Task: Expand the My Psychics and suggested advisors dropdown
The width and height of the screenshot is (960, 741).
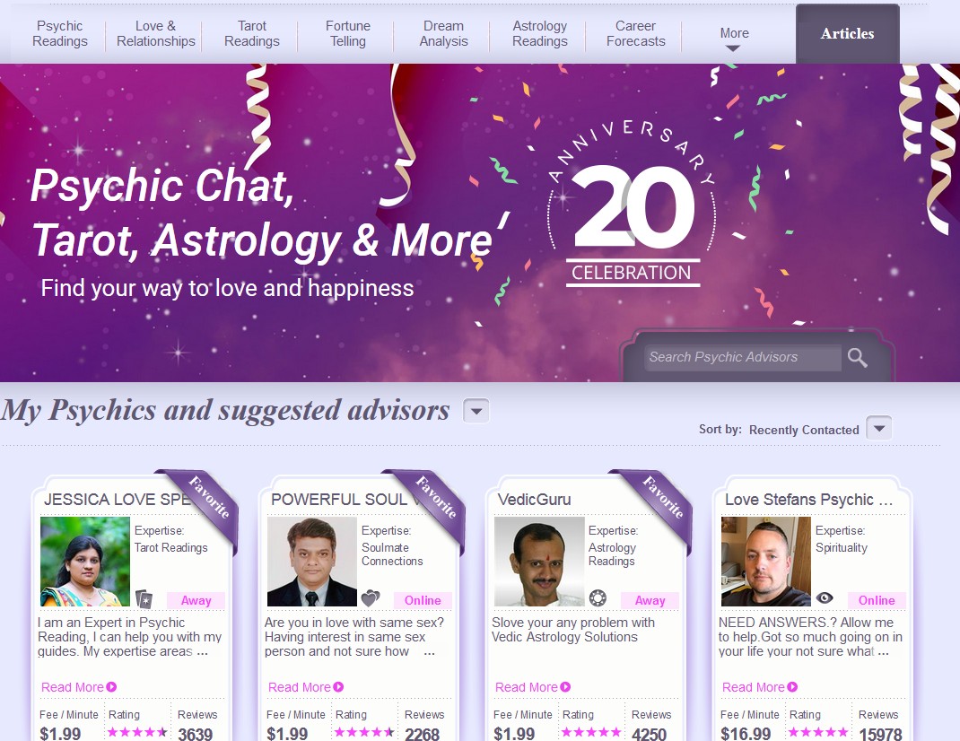Action: (476, 411)
